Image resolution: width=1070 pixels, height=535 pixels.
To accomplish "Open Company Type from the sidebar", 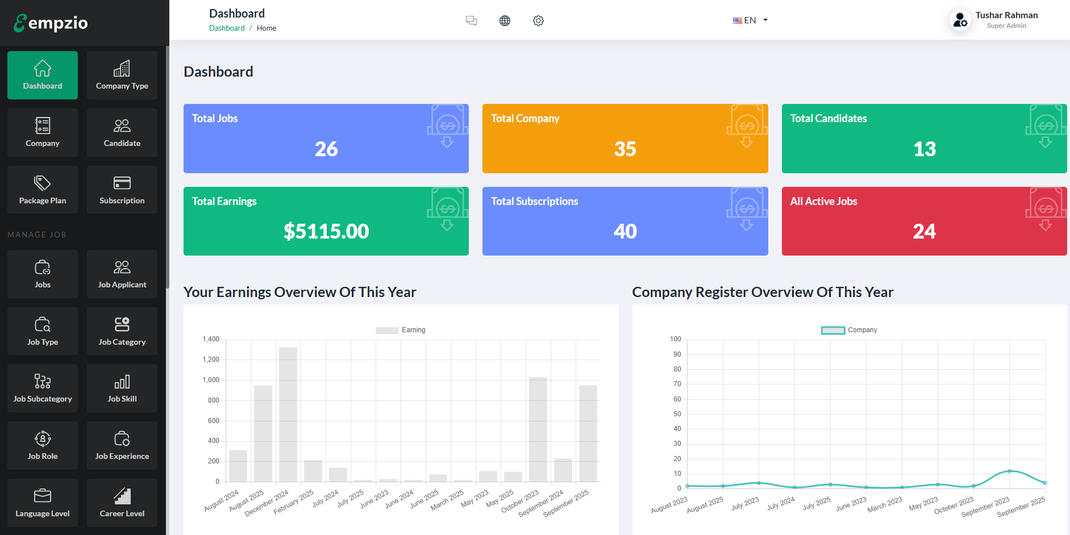I will tap(122, 75).
